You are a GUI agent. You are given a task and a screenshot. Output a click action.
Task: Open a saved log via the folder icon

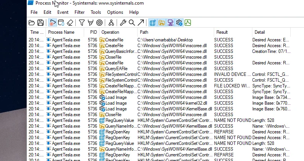pos(32,23)
